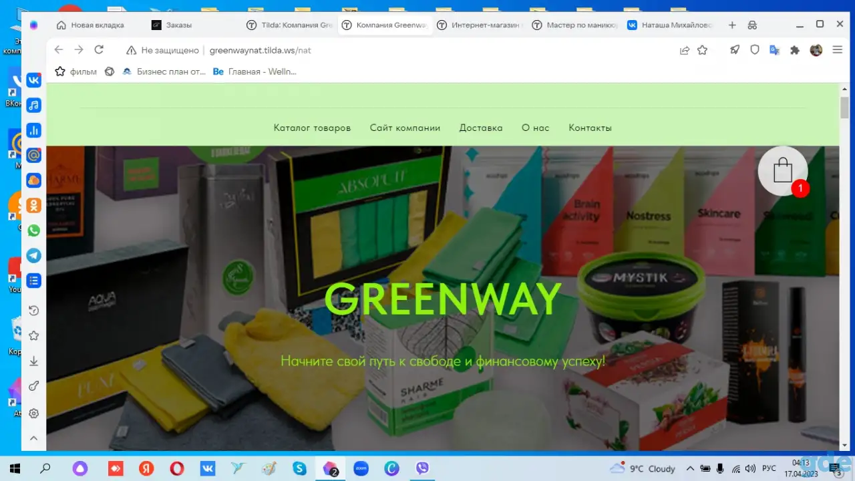Click the GREENWAY heading text
The width and height of the screenshot is (855, 481).
443,299
